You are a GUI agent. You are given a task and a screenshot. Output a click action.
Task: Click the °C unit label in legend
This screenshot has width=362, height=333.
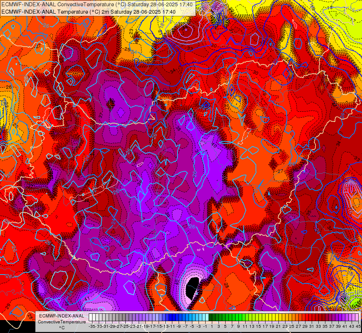tap(62, 328)
